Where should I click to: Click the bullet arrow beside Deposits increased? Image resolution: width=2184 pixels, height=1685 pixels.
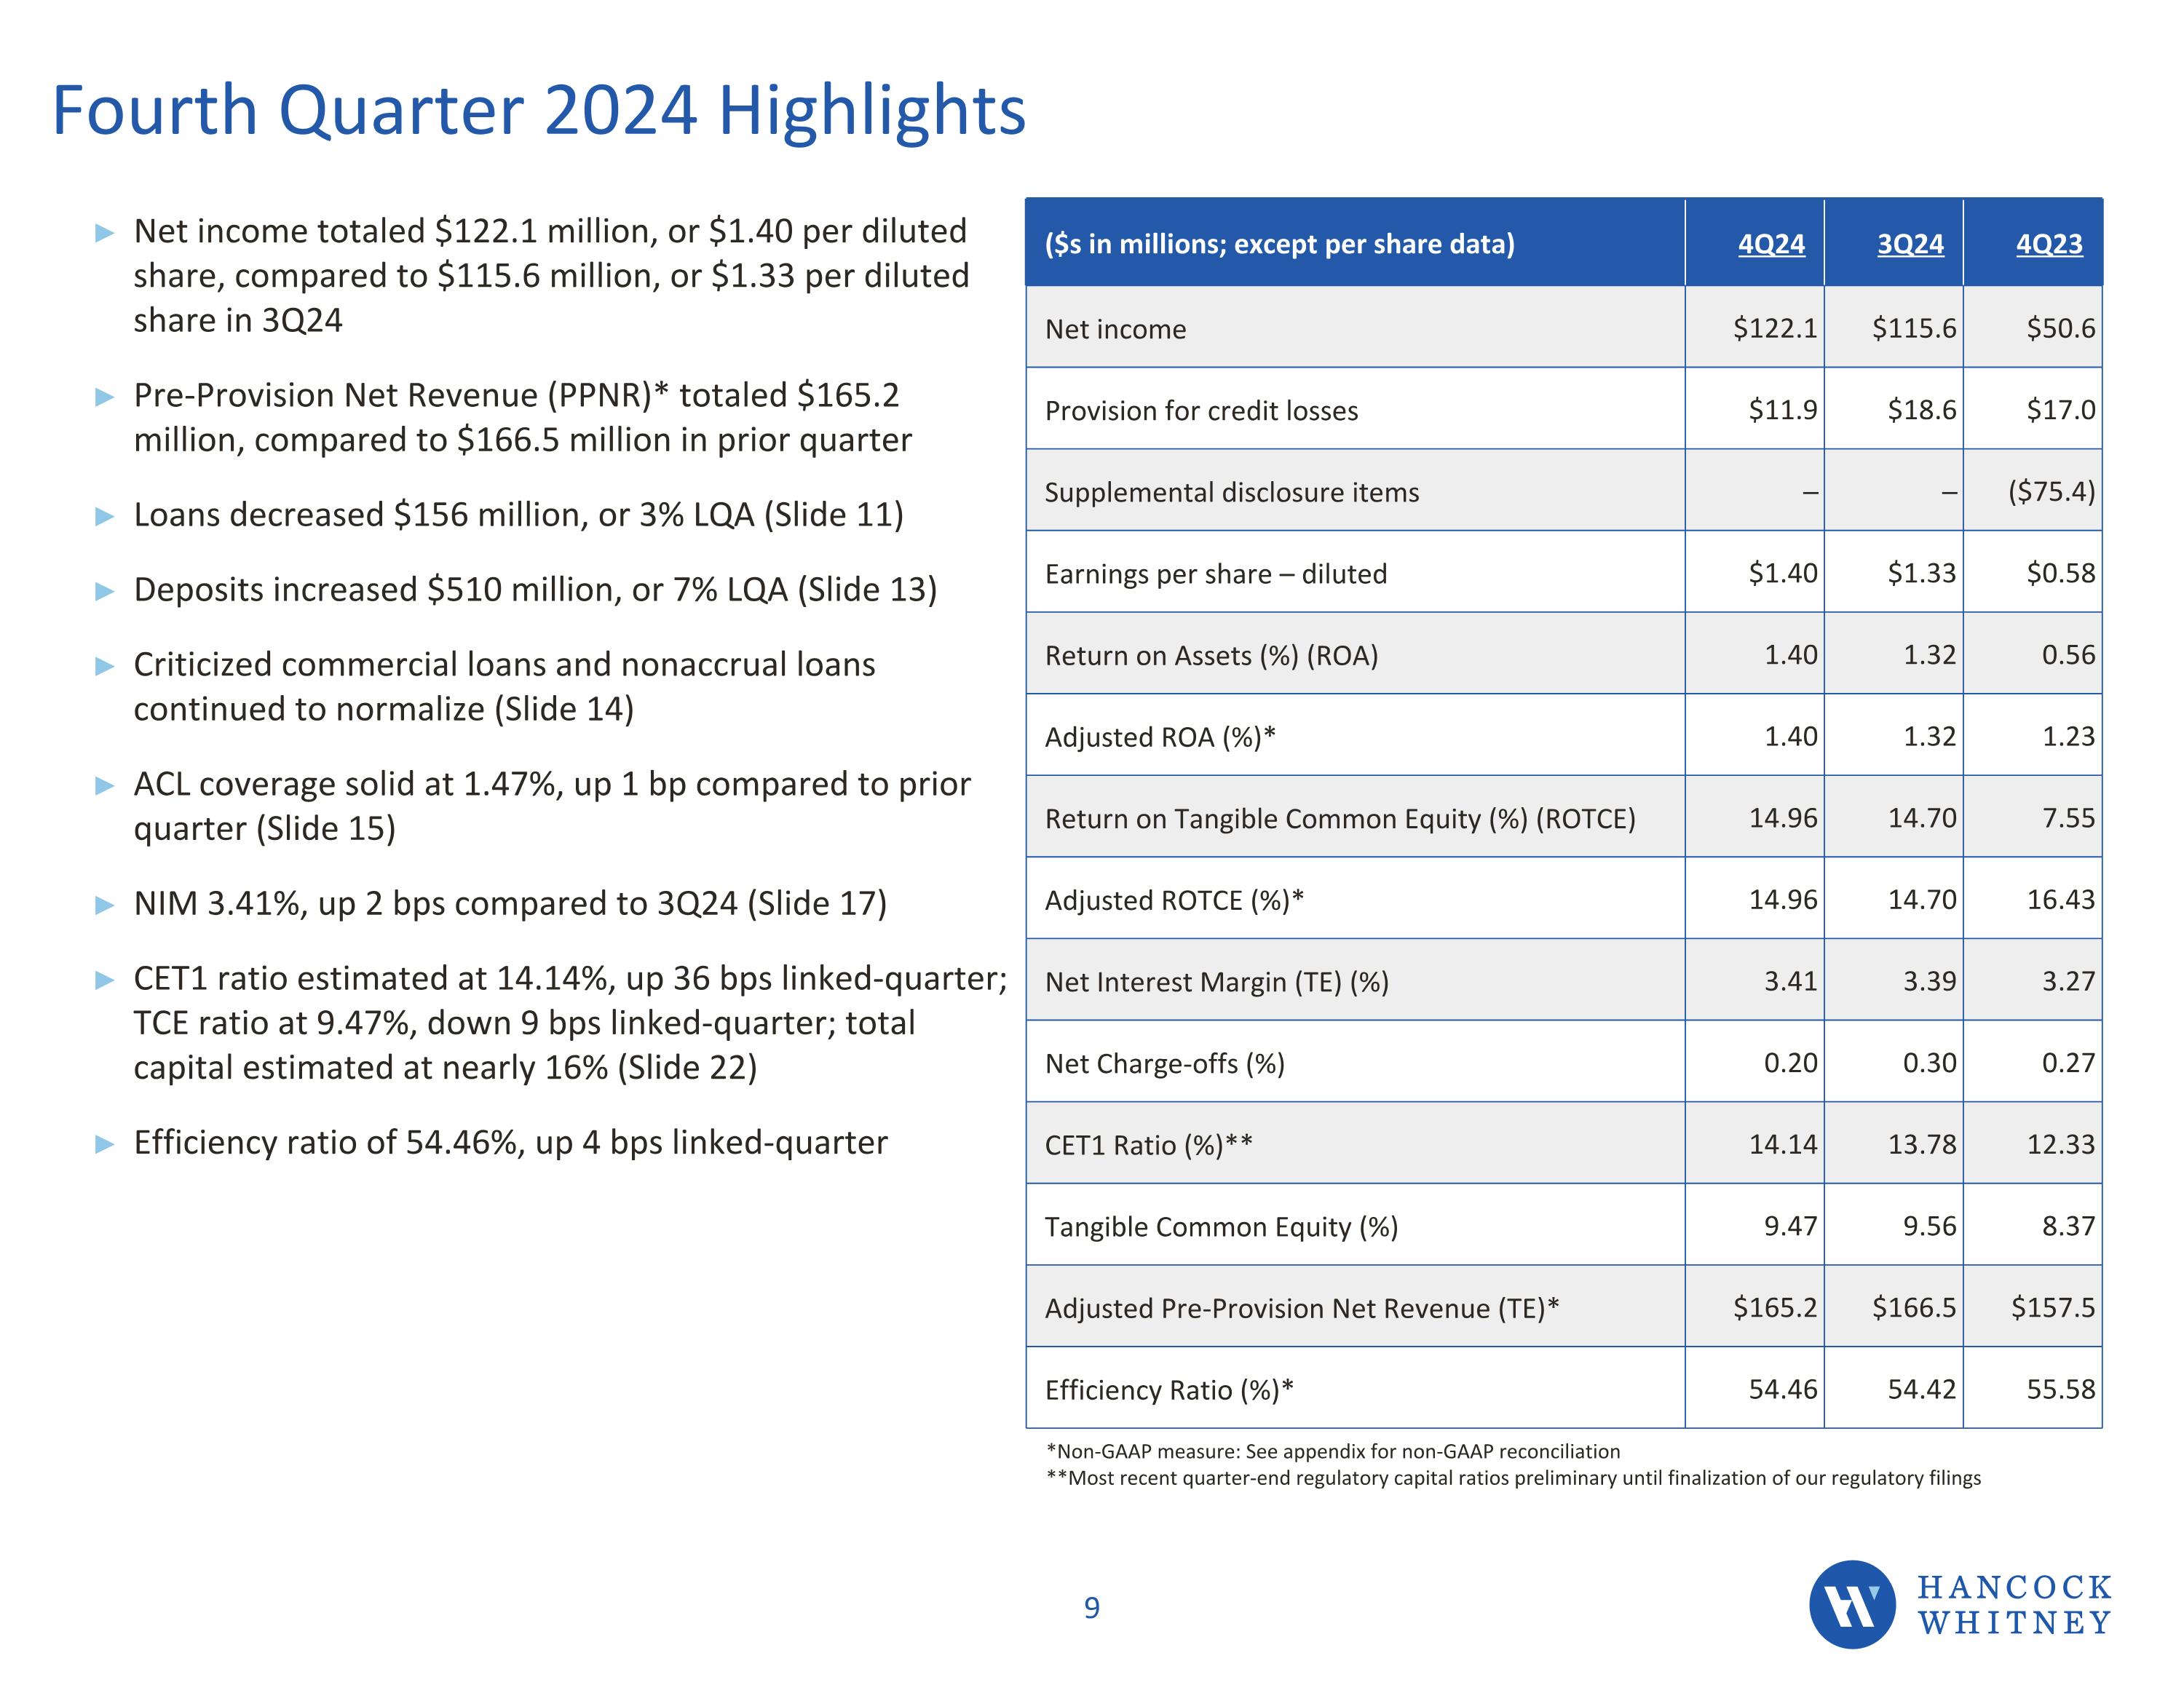point(105,591)
